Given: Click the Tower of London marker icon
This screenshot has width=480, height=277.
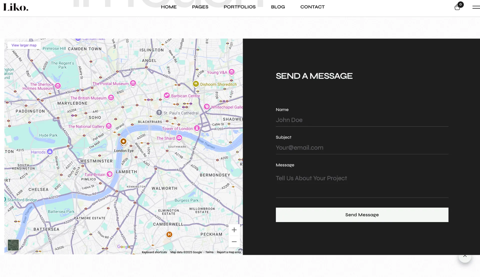Looking at the screenshot, I should [x=197, y=128].
